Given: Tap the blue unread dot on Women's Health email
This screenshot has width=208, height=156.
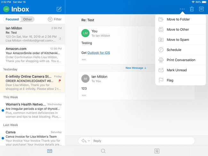Looking at the screenshot, I should (3, 110).
